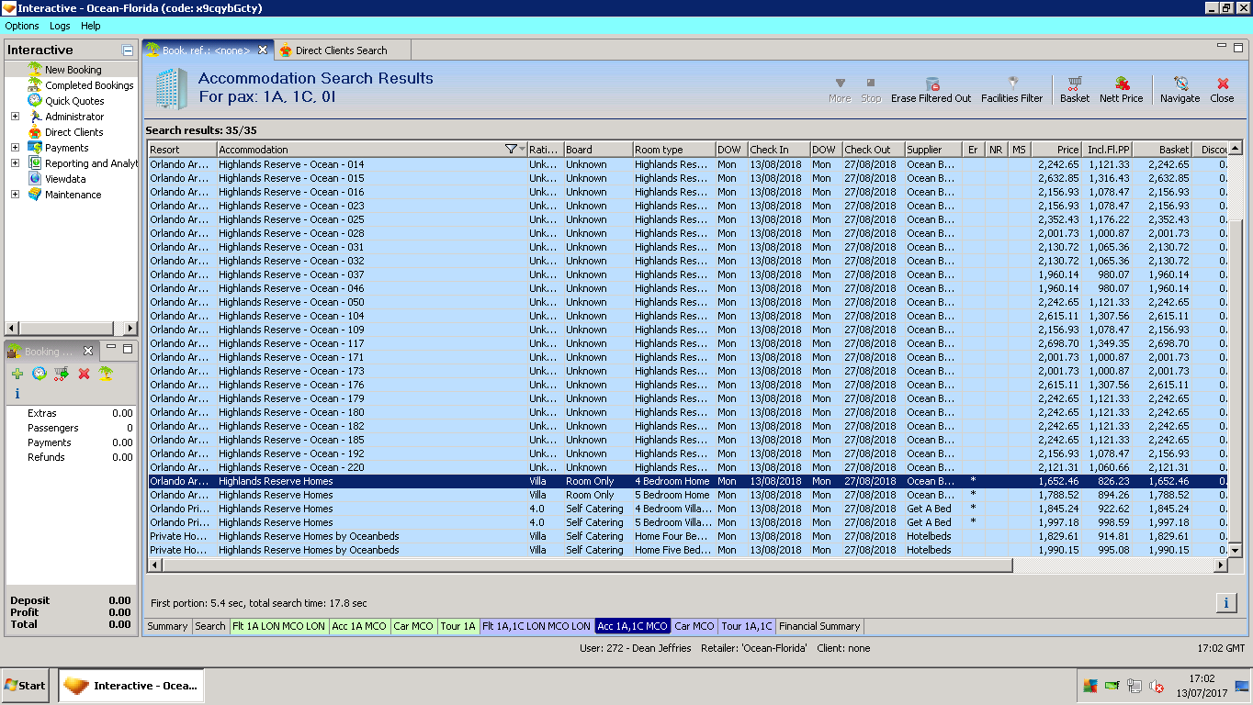This screenshot has height=705, width=1253.
Task: Click the green plus icon in Booking panel
Action: click(17, 374)
